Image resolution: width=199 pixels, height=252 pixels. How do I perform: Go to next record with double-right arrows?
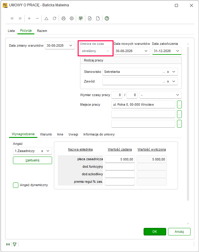click(20, 18)
